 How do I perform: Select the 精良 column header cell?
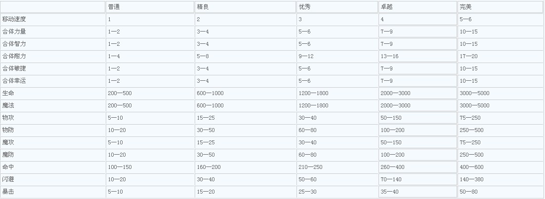point(202,7)
